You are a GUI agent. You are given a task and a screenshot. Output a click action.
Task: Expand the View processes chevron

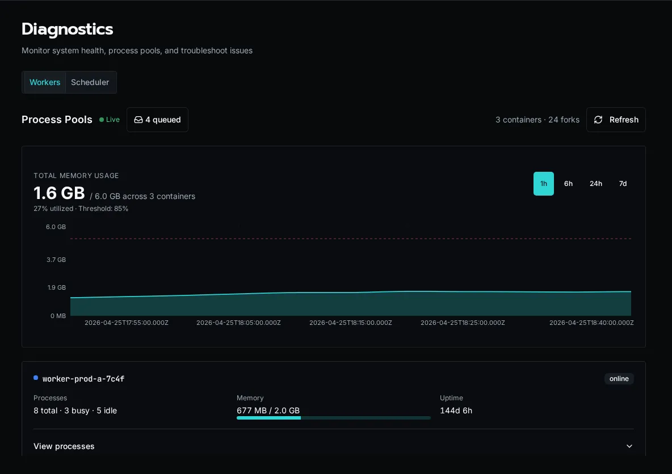pyautogui.click(x=629, y=446)
